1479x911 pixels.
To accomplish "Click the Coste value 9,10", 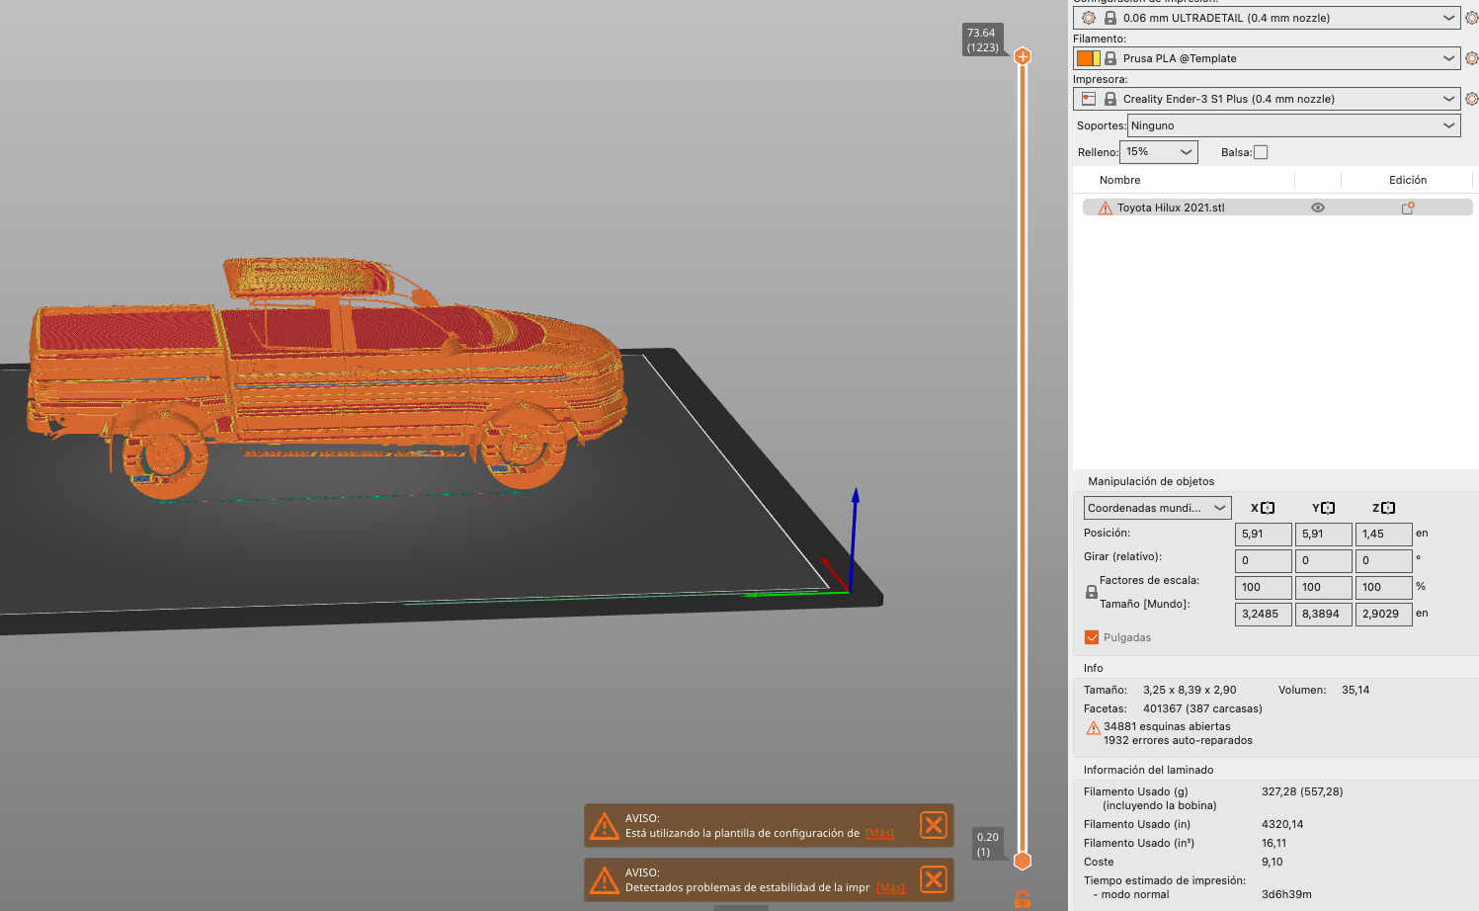I will pyautogui.click(x=1273, y=863).
